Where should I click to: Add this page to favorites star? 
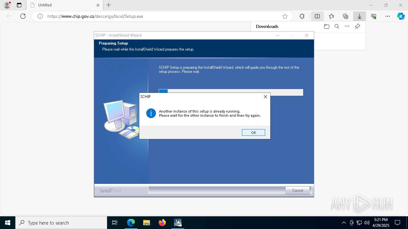[285, 16]
